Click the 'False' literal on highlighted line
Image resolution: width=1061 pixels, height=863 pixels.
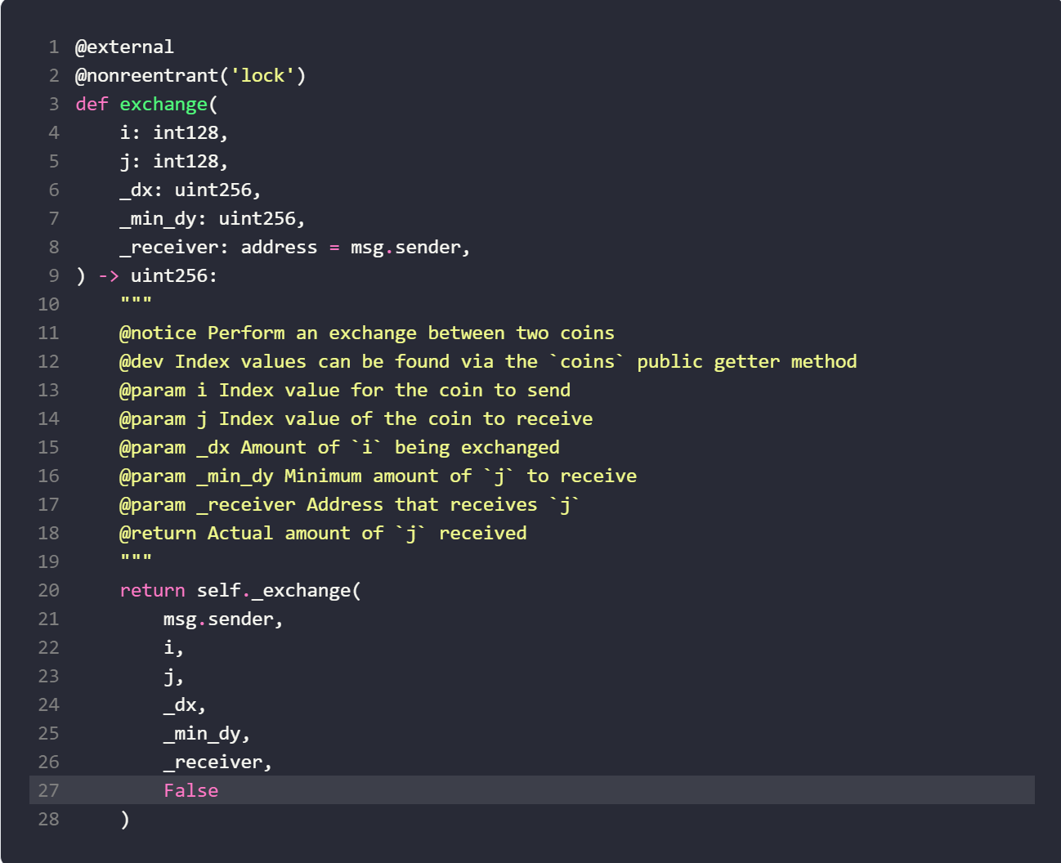click(191, 790)
